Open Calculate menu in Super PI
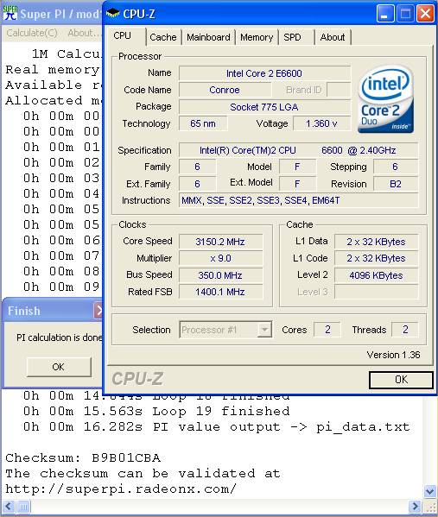Viewport: 438px width, 517px height. coord(32,33)
